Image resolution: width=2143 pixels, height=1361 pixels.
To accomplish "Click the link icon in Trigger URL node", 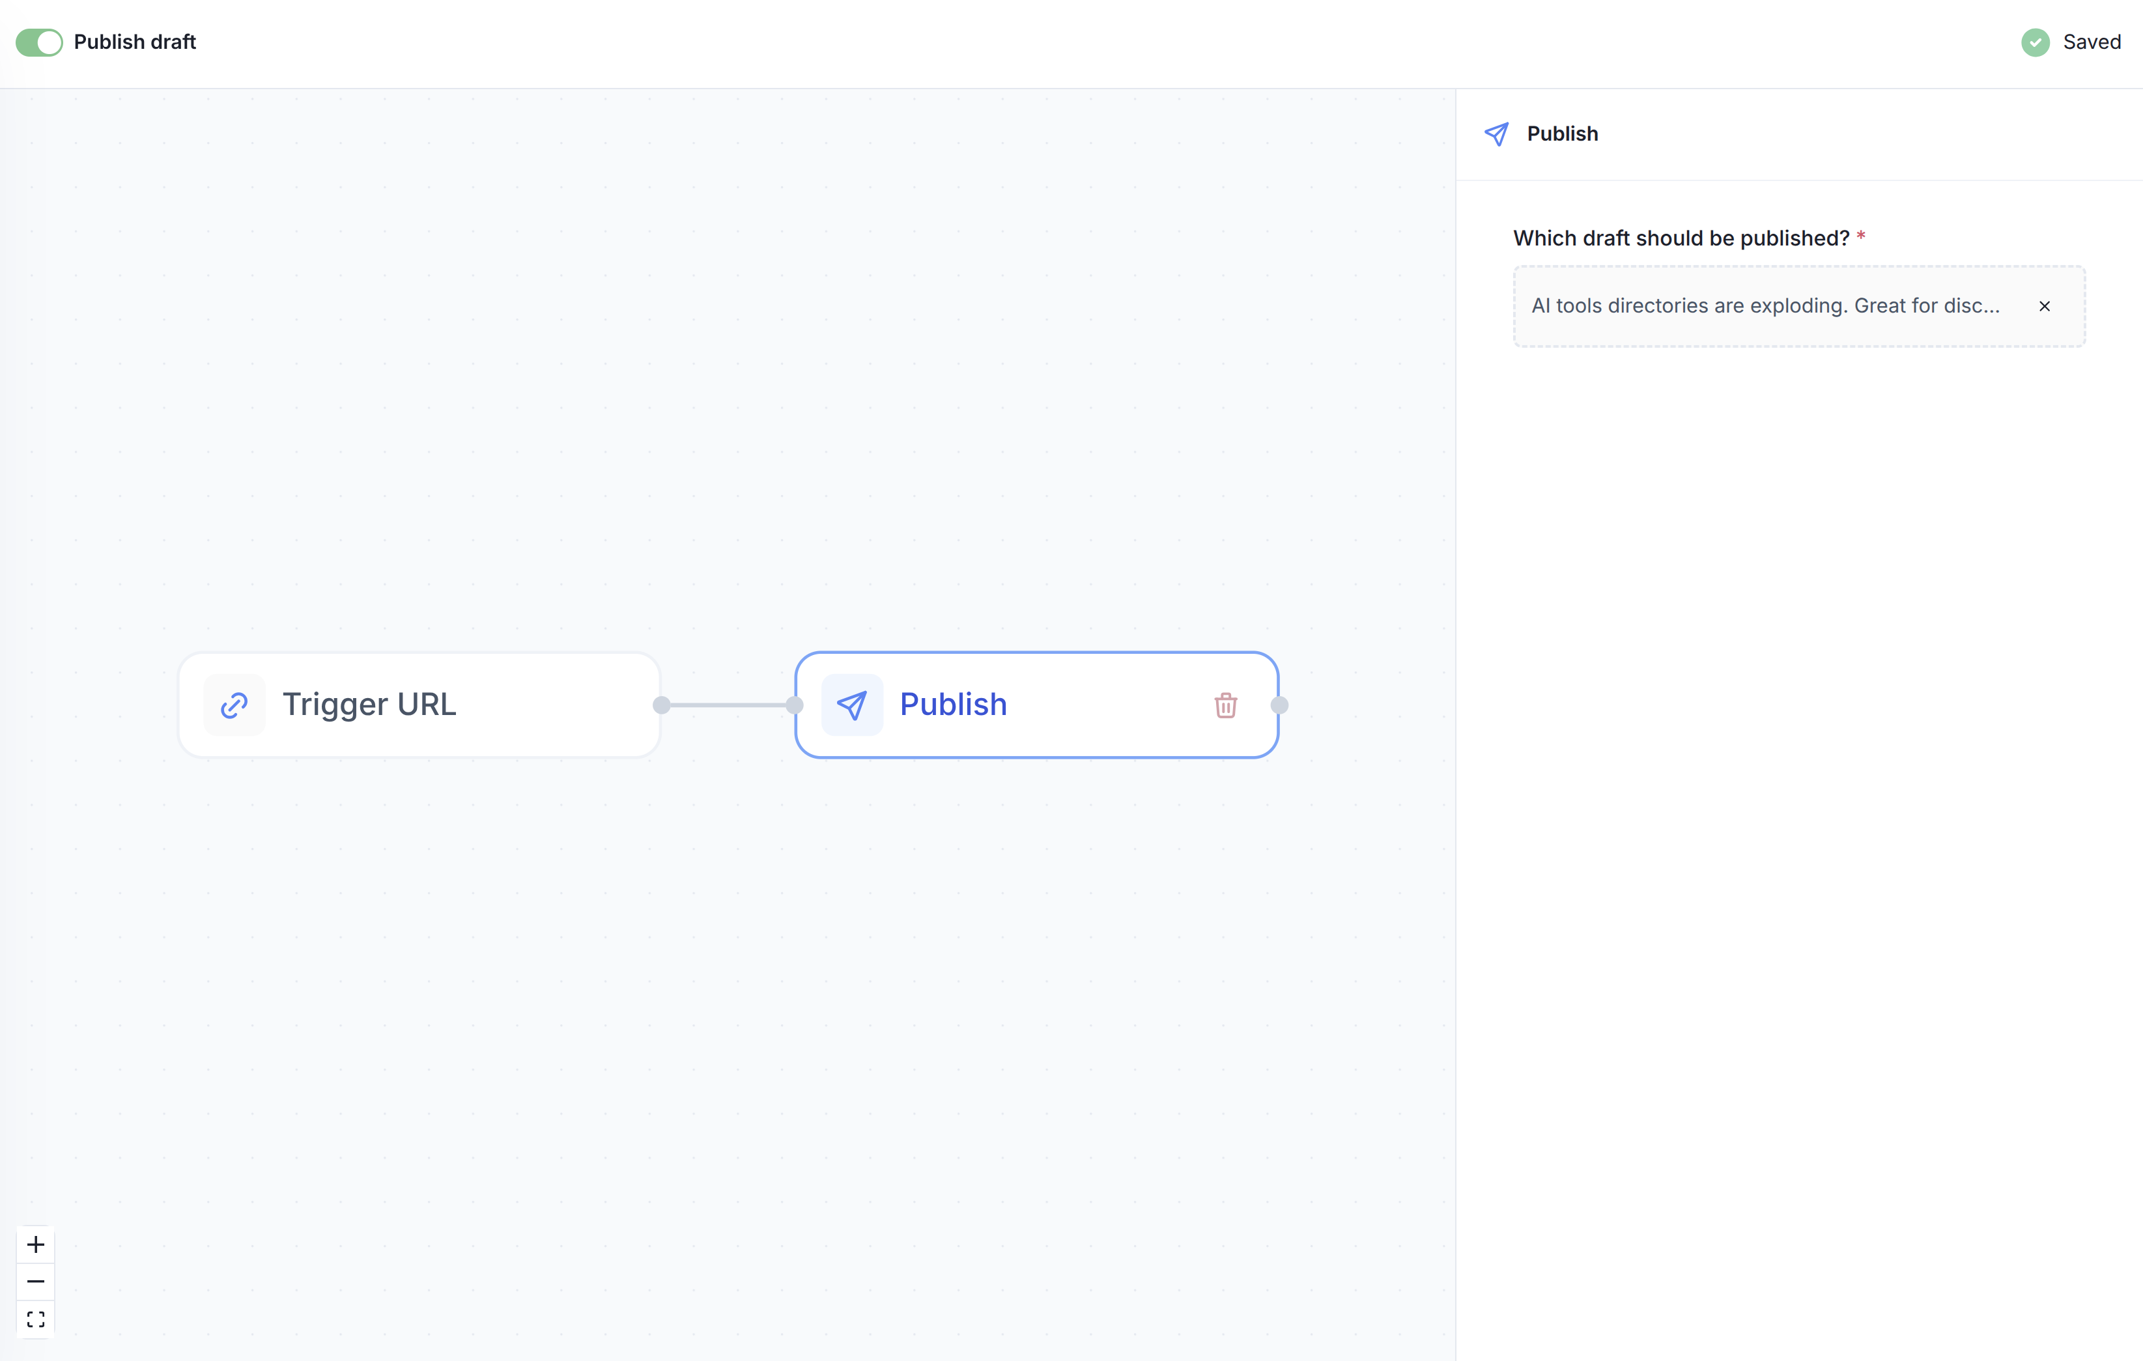I will click(234, 705).
